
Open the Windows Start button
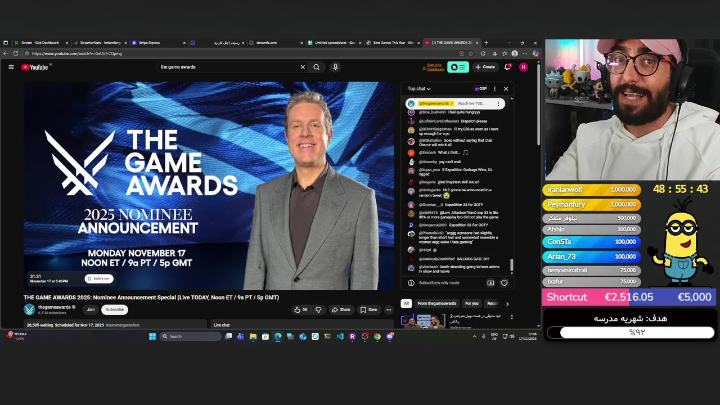point(152,336)
